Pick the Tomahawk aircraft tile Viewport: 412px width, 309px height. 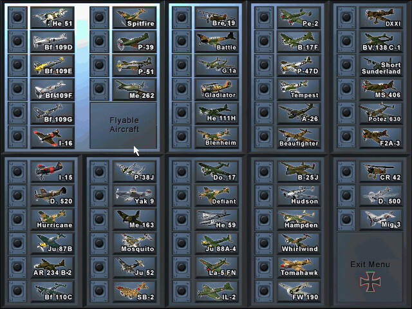click(299, 267)
